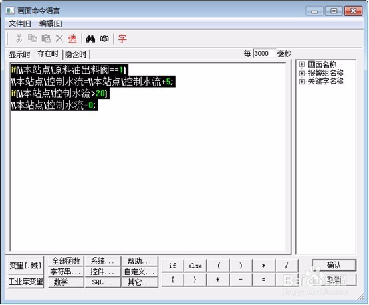Expand the 报警组名称 tree node
Image resolution: width=369 pixels, height=305 pixels.
[301, 73]
